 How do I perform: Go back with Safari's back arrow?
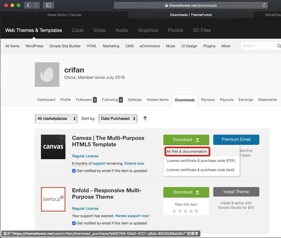coord(28,6)
